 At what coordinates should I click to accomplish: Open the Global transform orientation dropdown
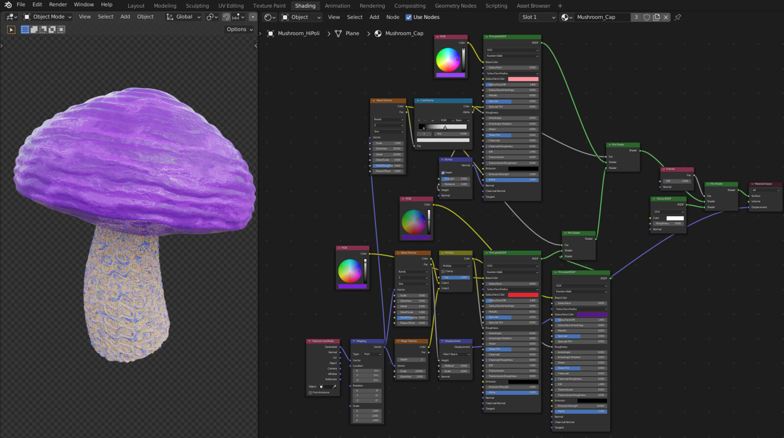coord(184,17)
